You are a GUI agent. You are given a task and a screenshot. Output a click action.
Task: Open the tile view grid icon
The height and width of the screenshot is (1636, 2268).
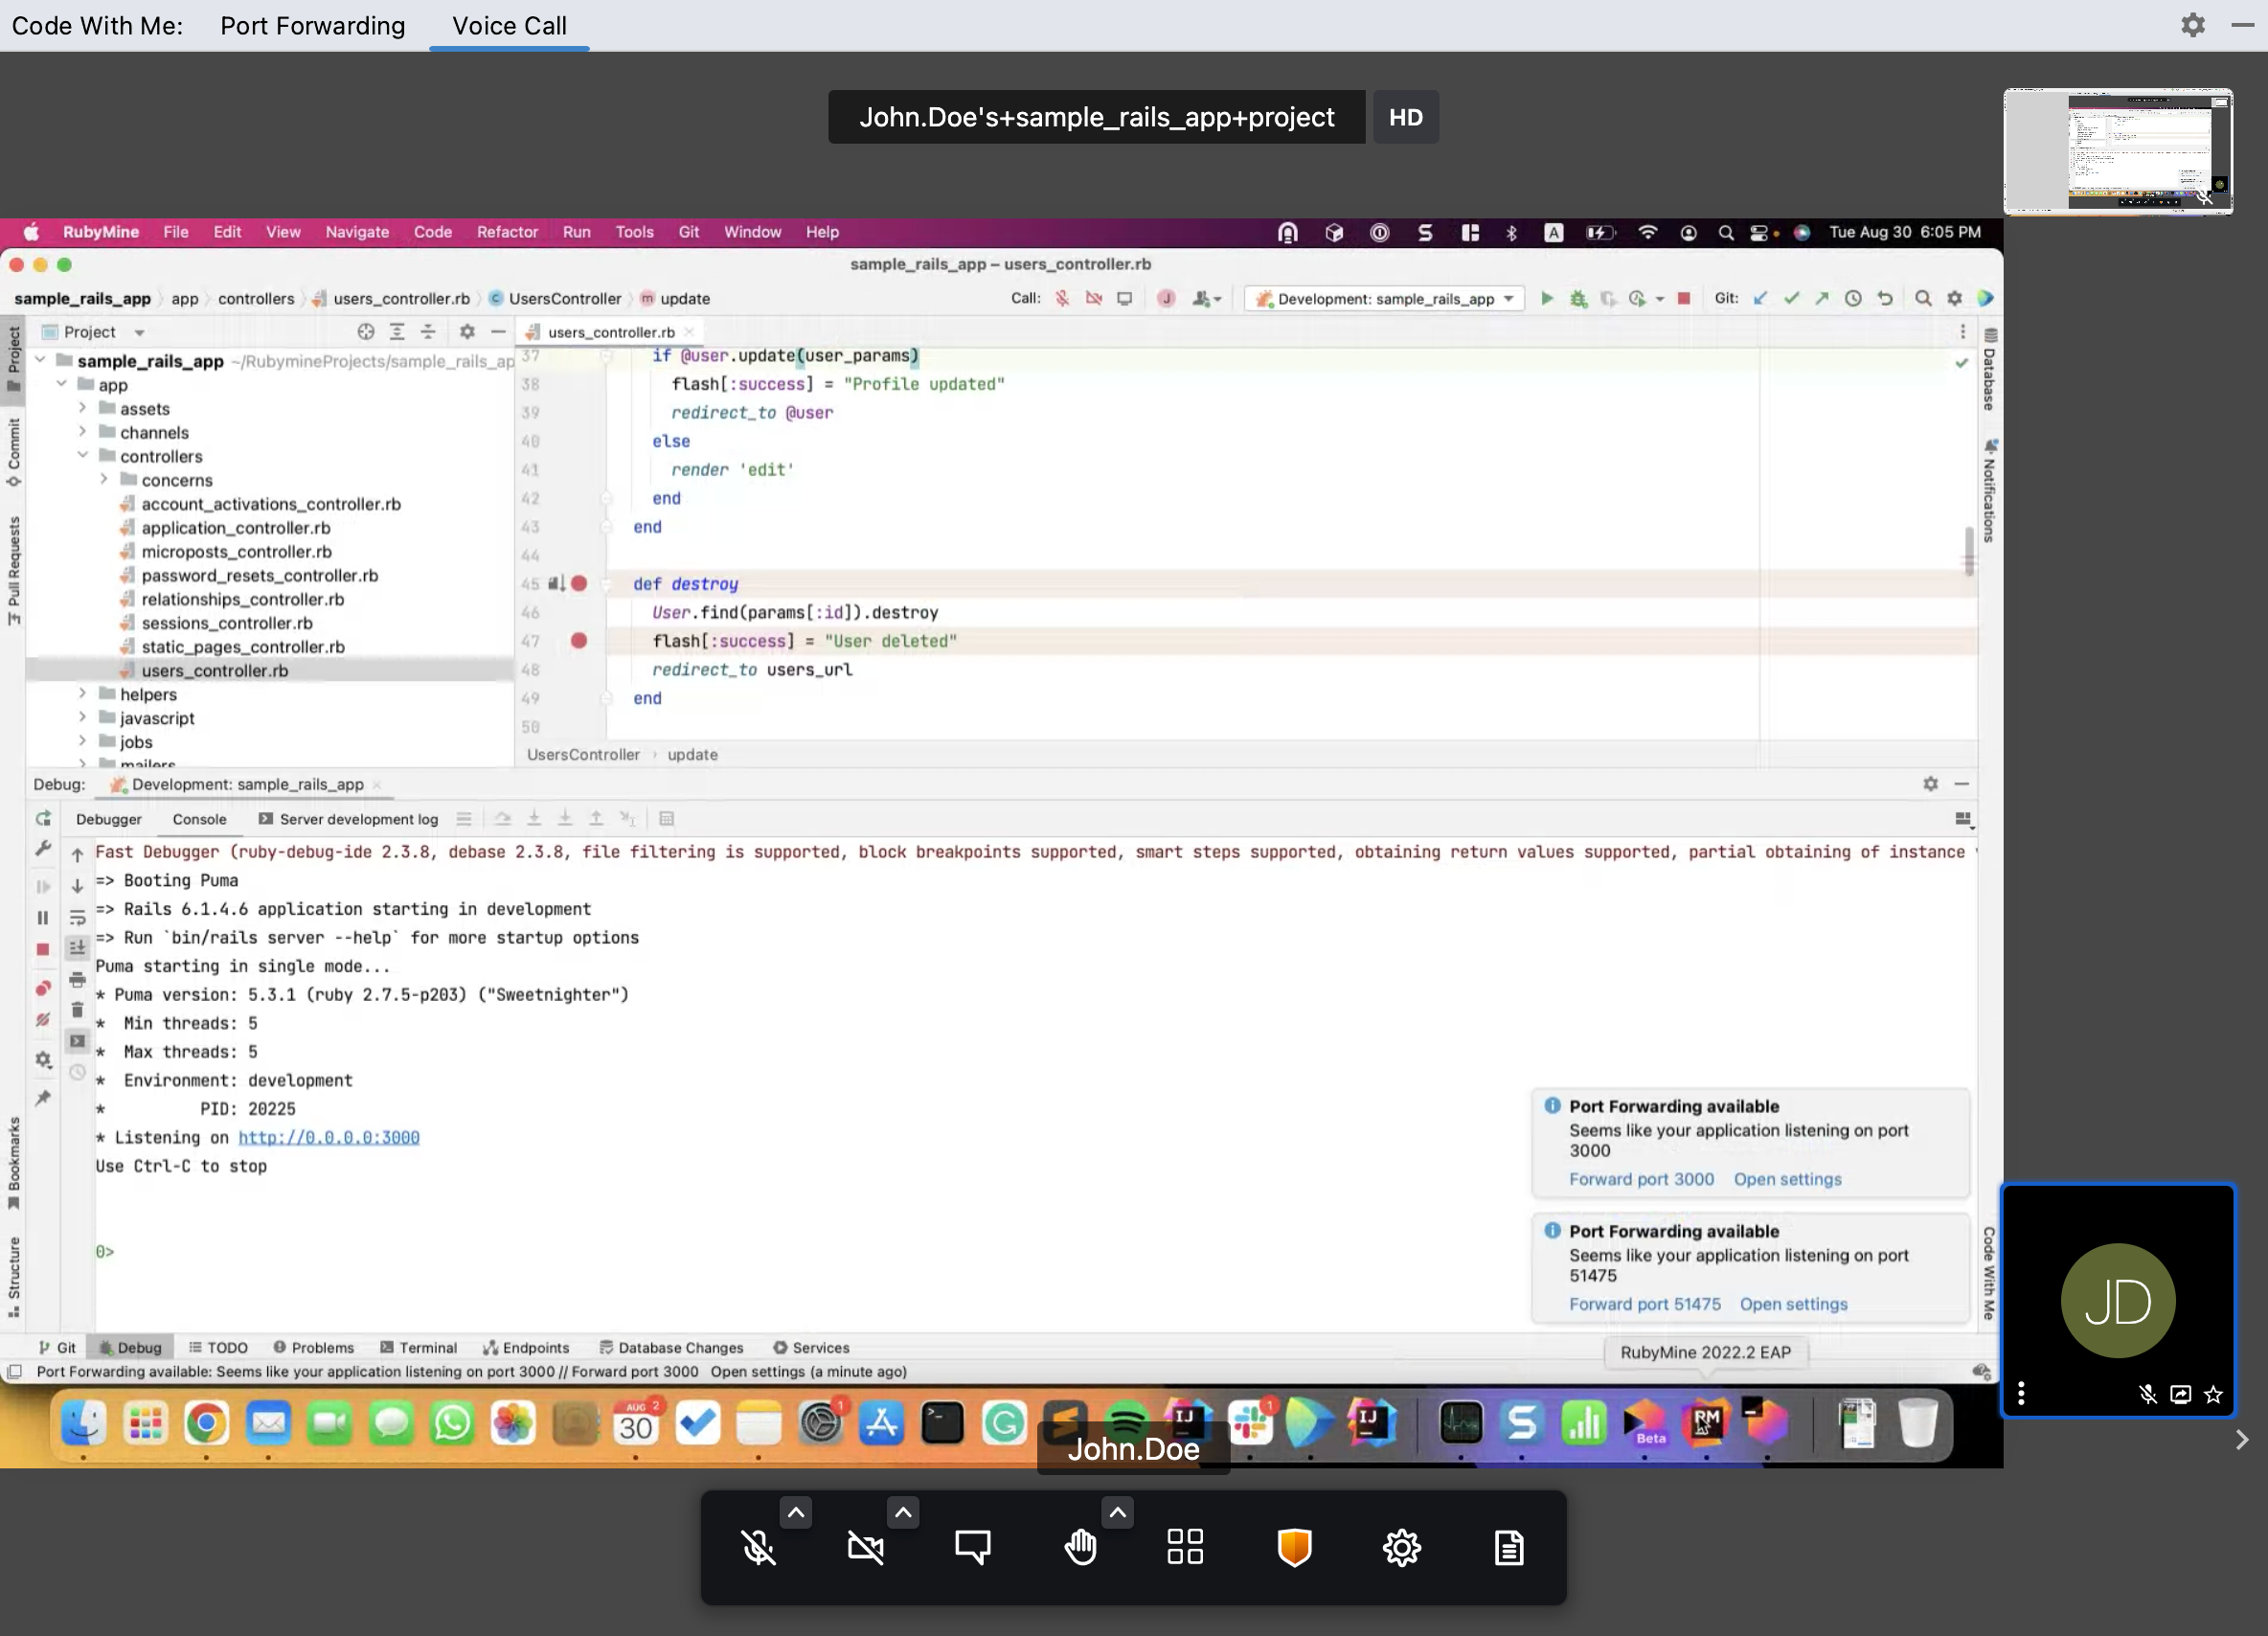(x=1185, y=1547)
